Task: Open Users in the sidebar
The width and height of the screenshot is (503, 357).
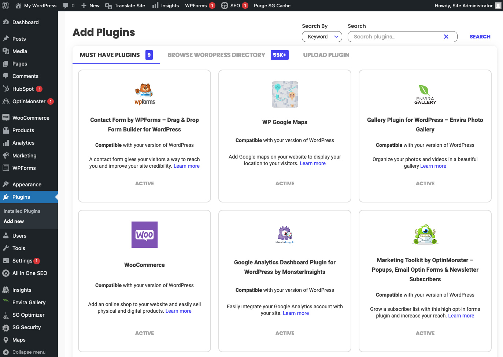Action: (29, 236)
